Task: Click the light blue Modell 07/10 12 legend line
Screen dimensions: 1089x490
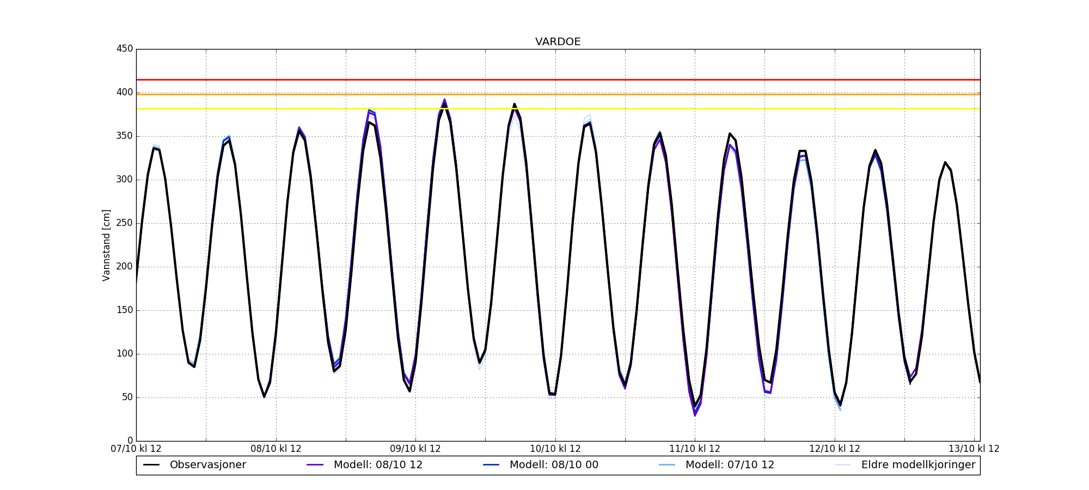Action: click(x=667, y=465)
